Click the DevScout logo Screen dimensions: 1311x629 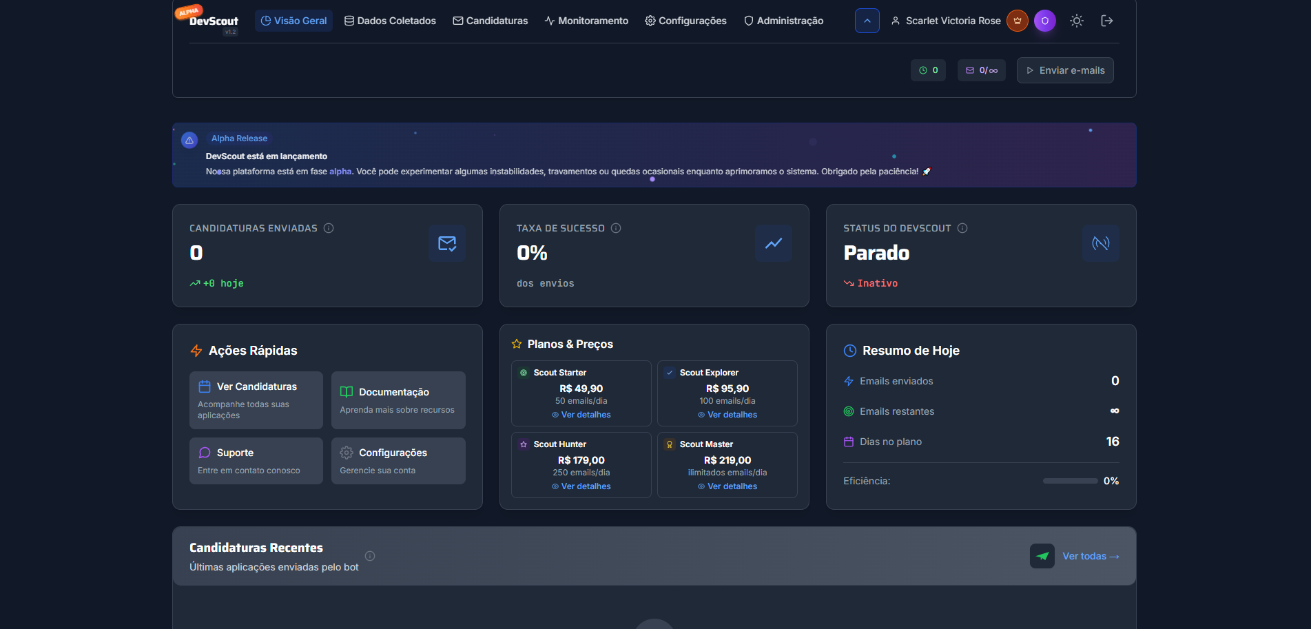[214, 21]
